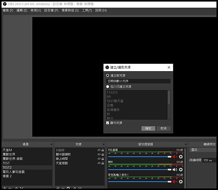The image size is (218, 190).
Task: Adjust the 麥克風/輸入音效 1 volume slider
Action: 140,182
